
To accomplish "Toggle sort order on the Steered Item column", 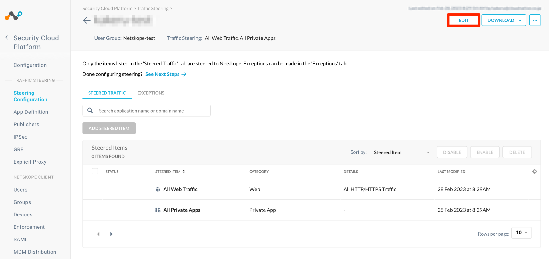I will [184, 172].
